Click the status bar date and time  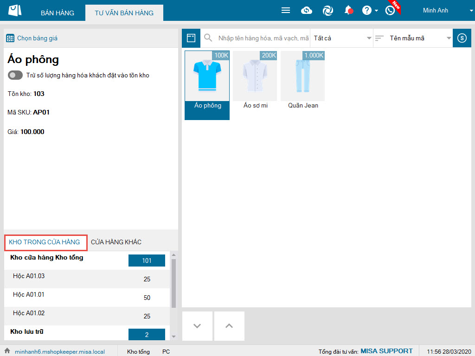point(449,352)
